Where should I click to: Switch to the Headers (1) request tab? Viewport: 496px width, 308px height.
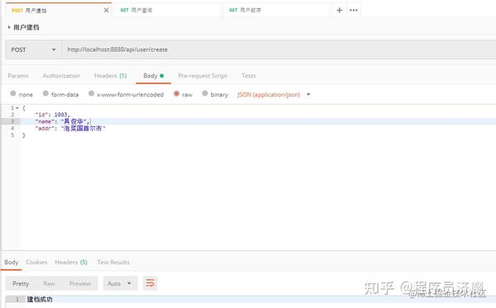click(111, 76)
